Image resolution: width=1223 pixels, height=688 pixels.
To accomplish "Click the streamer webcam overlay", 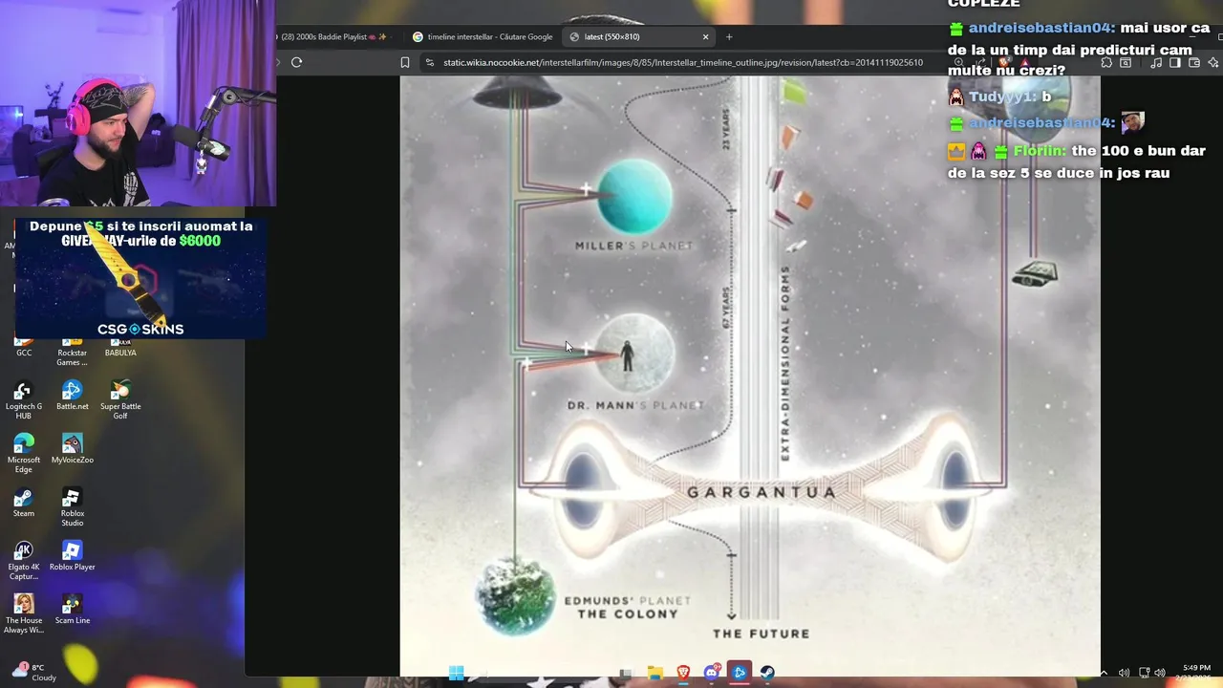I will pos(138,103).
